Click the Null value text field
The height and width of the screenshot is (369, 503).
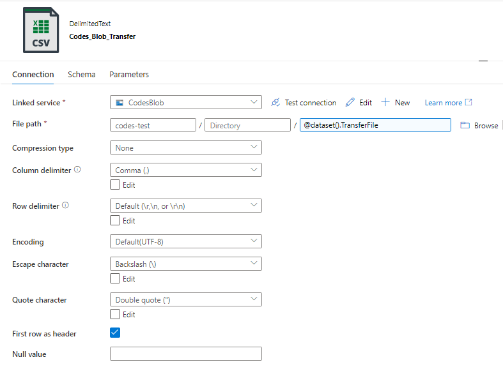pyautogui.click(x=185, y=354)
